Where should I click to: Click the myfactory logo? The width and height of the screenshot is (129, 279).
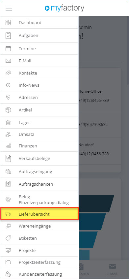[64, 8]
